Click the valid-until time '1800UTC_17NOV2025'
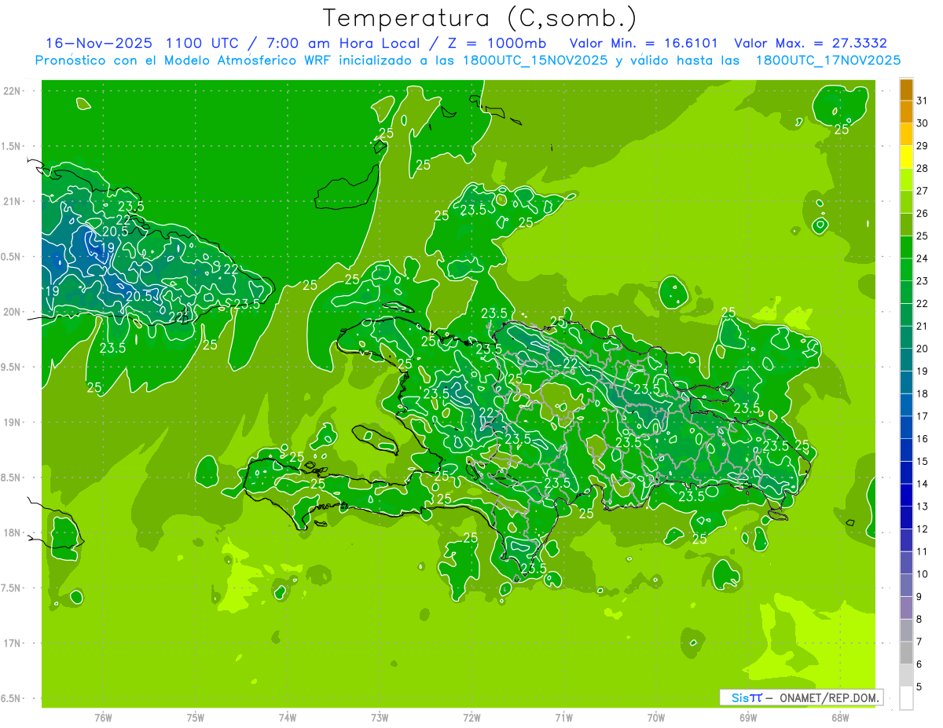The height and width of the screenshot is (728, 943). (828, 60)
